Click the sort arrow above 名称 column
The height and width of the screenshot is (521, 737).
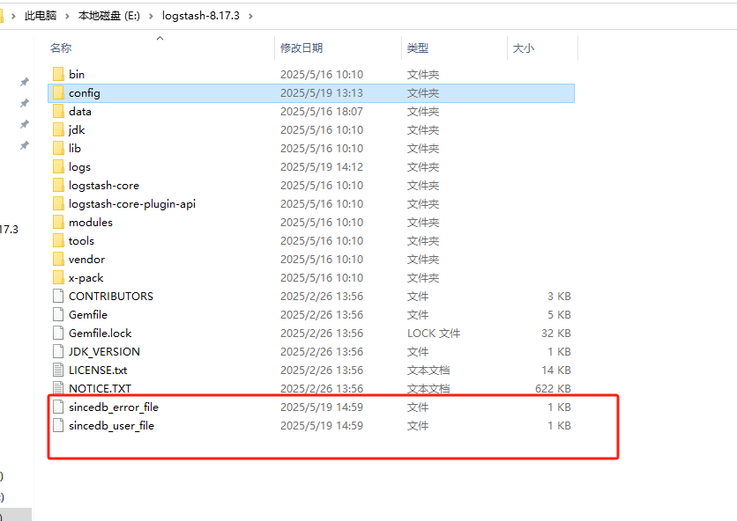tap(160, 38)
